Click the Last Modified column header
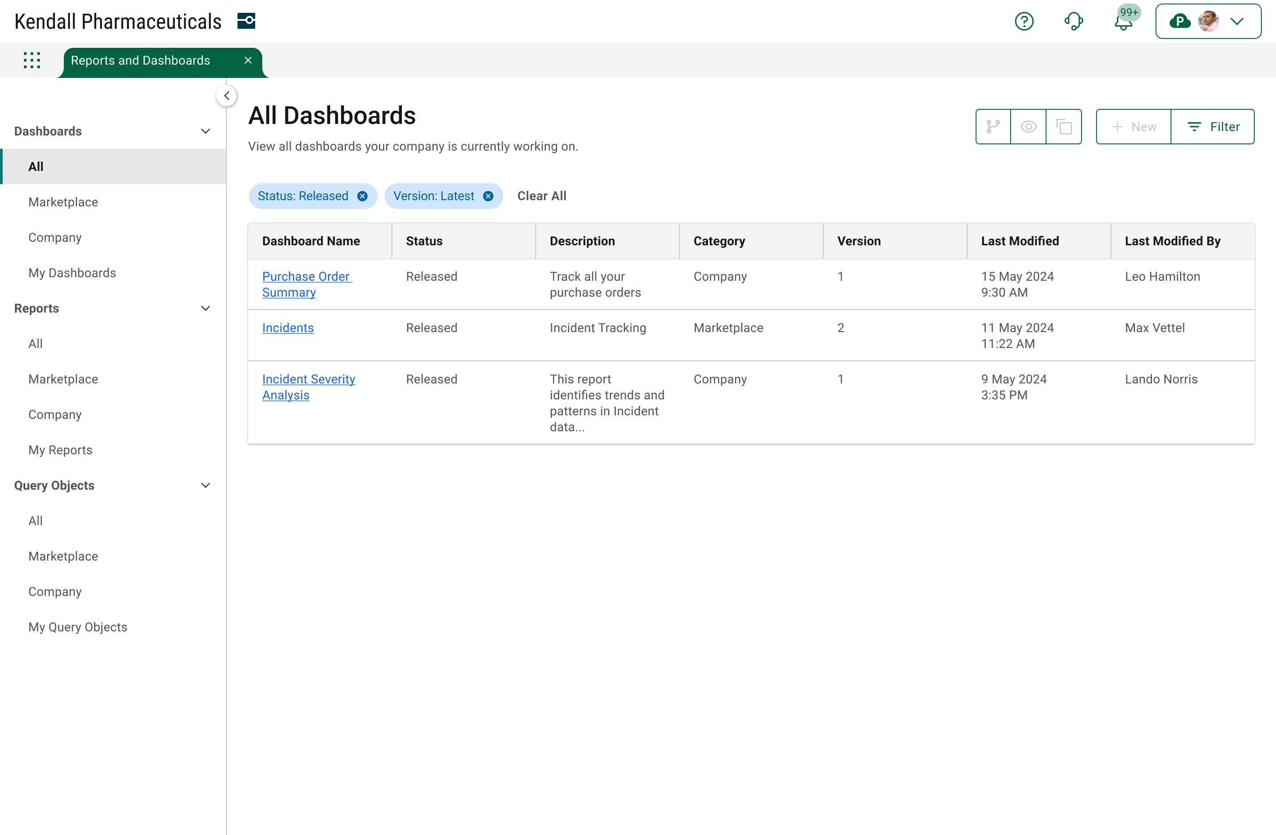The image size is (1276, 835). click(1020, 241)
